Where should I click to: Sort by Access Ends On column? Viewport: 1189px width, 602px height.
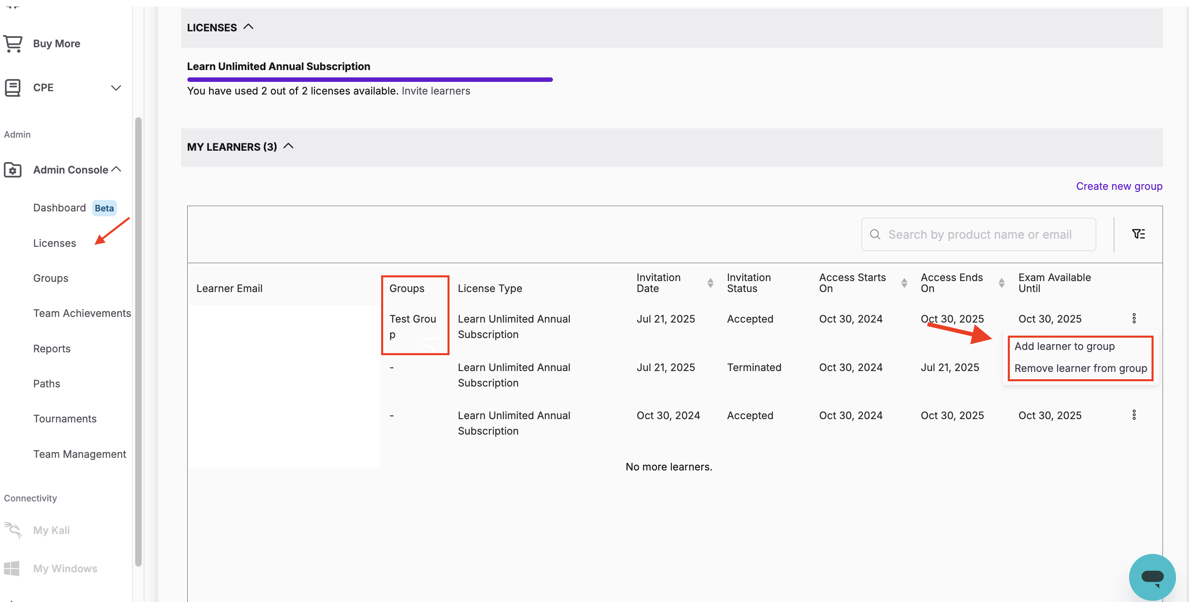1001,283
